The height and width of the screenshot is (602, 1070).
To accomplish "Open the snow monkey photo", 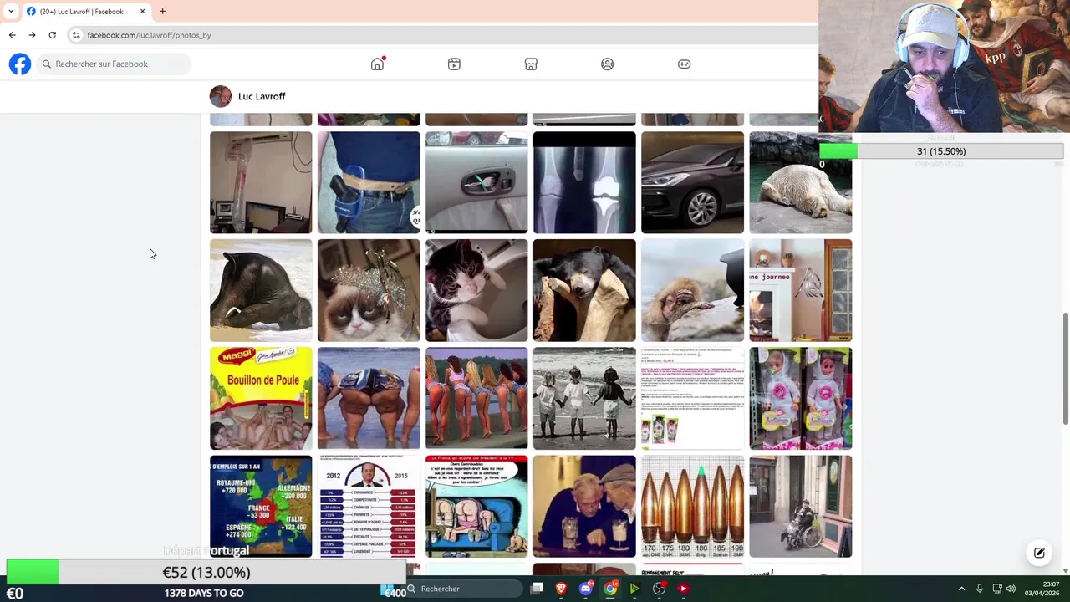I will (692, 290).
